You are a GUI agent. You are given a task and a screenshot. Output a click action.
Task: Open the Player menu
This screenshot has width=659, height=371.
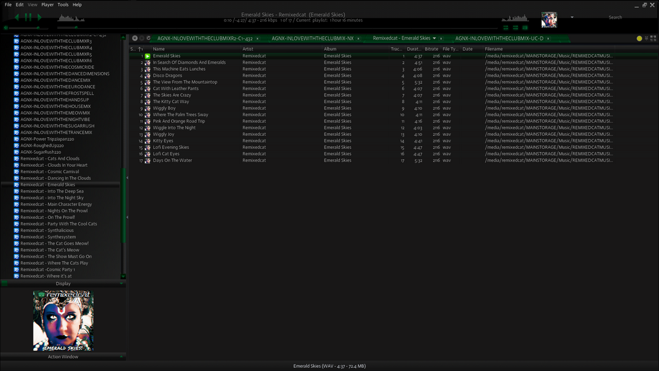48,5
